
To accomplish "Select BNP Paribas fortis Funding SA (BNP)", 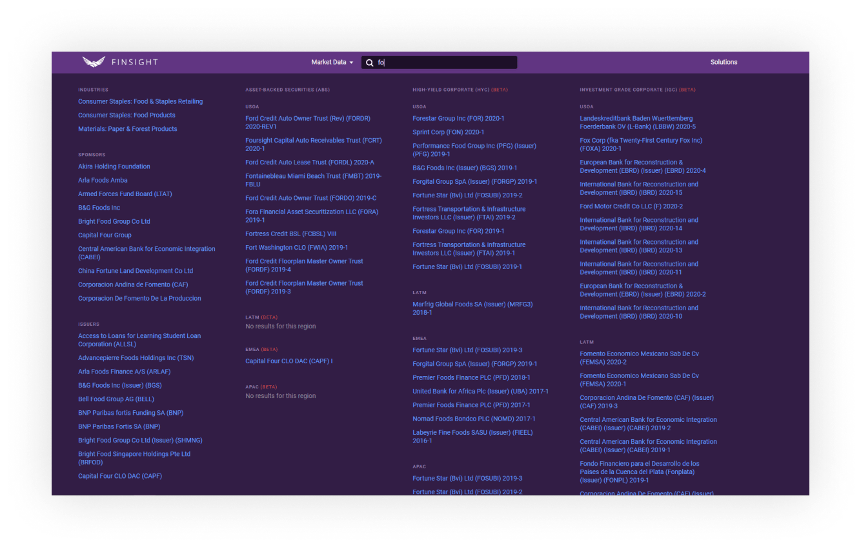I will pos(130,413).
